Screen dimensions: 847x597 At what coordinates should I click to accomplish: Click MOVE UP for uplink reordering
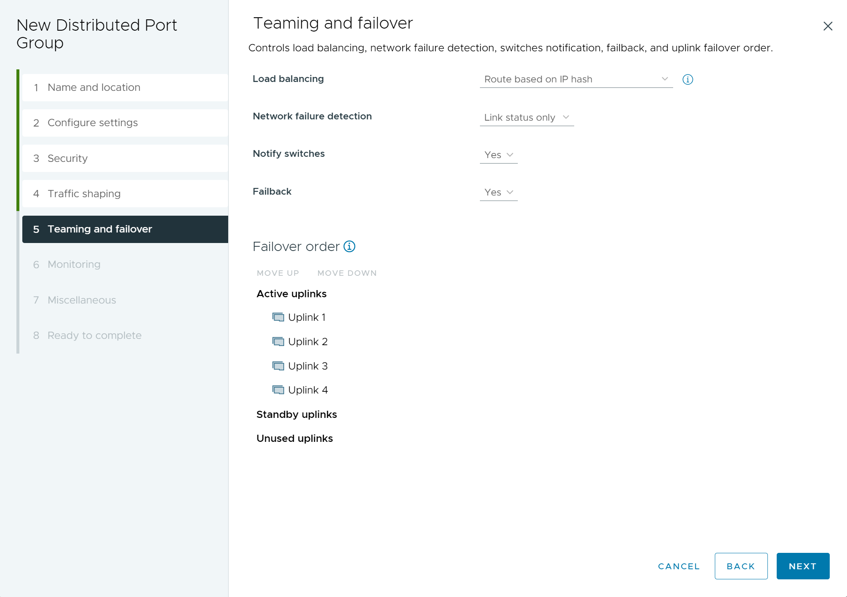pyautogui.click(x=277, y=273)
